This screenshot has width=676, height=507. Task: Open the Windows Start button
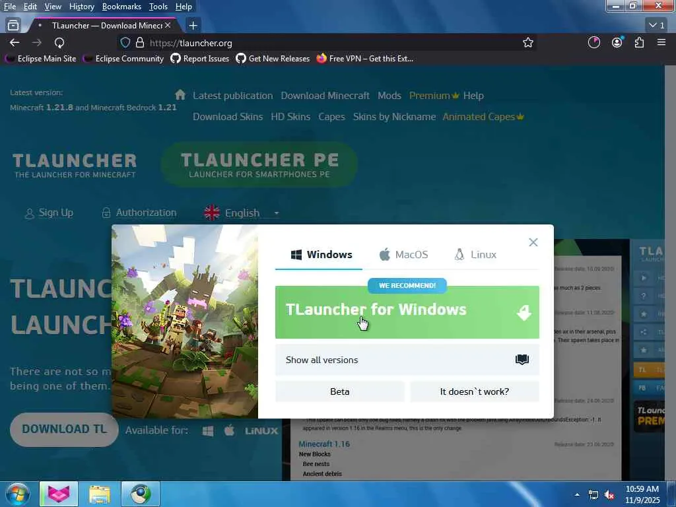[x=17, y=494]
